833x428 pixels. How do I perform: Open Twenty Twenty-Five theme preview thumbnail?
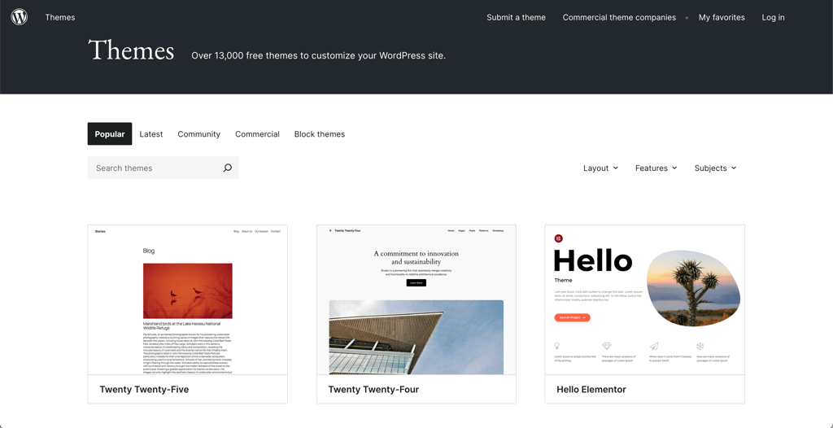[x=188, y=300]
